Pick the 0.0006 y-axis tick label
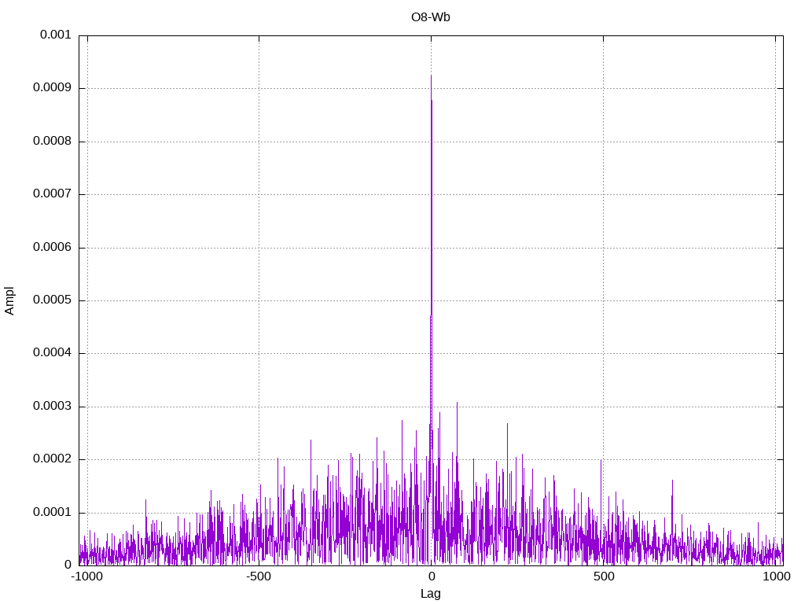The image size is (805, 604). [52, 248]
